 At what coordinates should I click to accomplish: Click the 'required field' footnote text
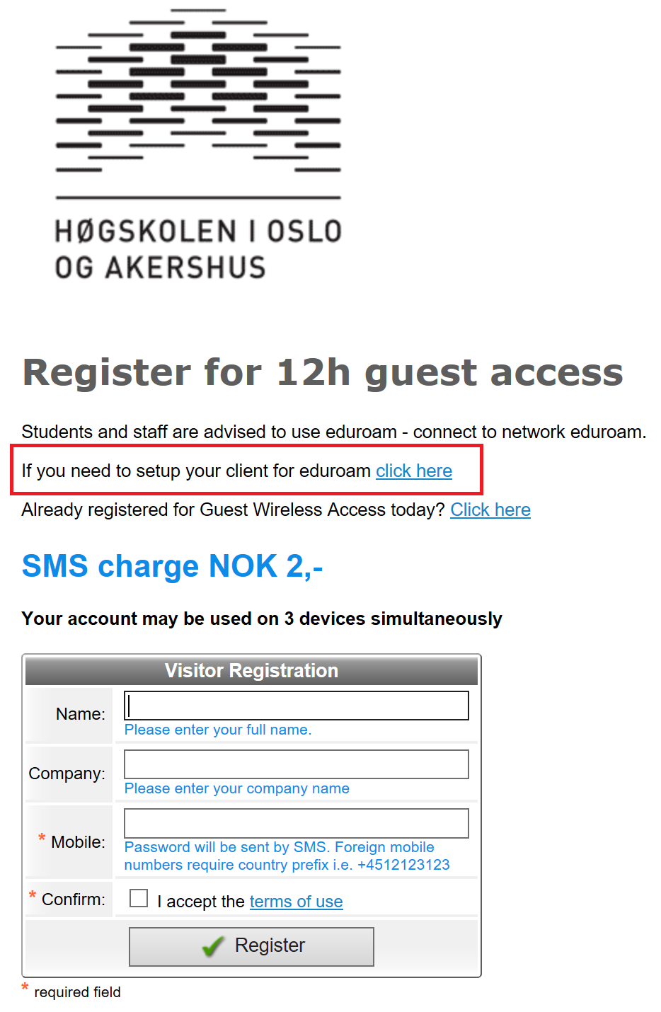coord(77,992)
